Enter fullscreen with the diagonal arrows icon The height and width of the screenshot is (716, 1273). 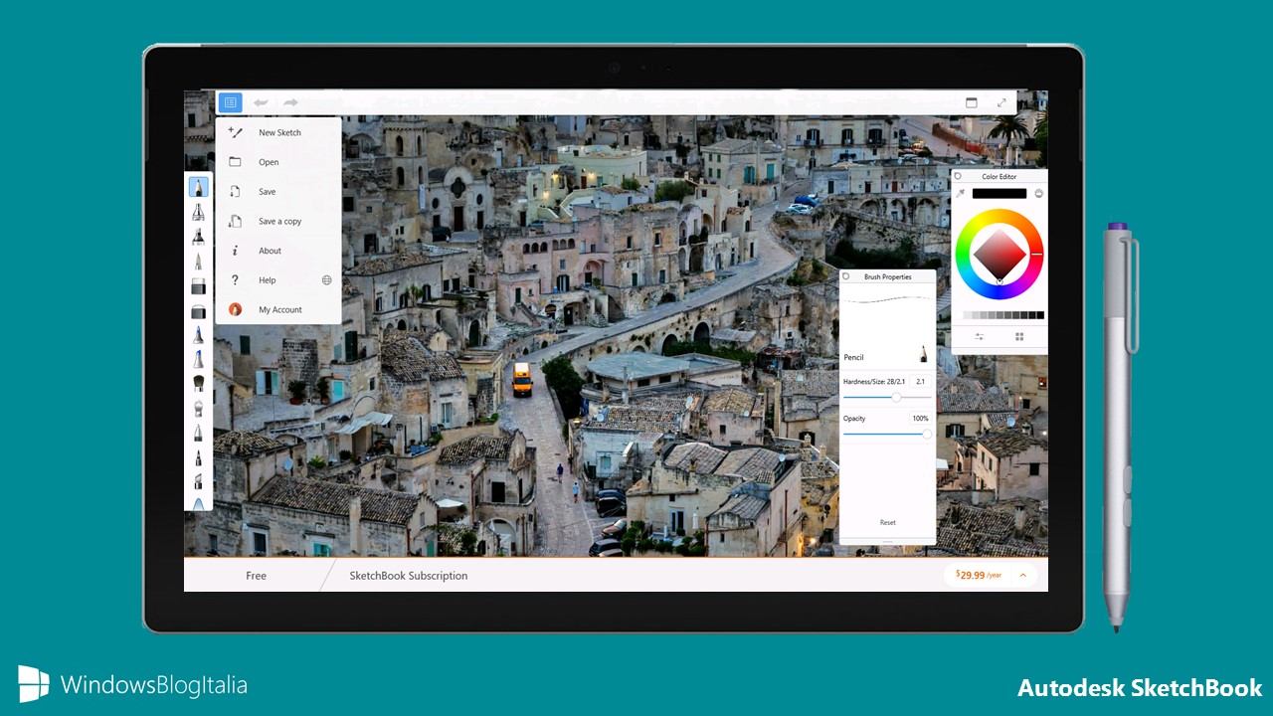1001,102
